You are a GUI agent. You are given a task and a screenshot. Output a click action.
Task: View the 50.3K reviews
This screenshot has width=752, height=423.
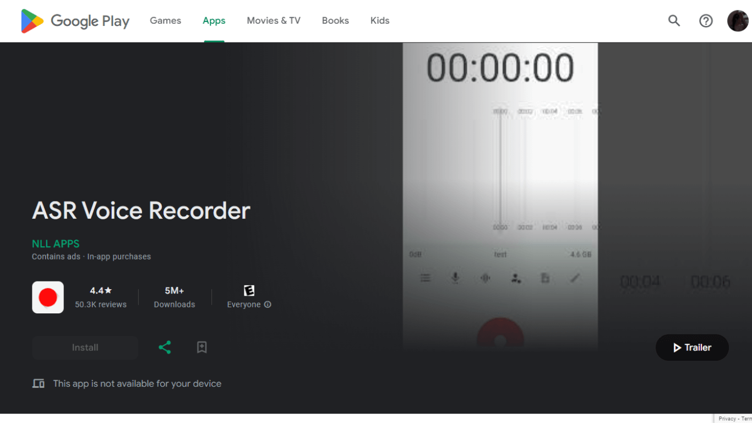101,304
